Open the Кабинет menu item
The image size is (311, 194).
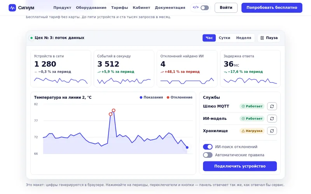tap(142, 8)
